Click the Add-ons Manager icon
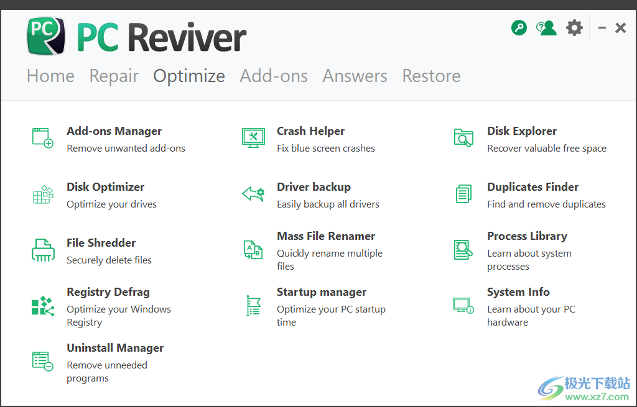The image size is (637, 407). point(43,138)
